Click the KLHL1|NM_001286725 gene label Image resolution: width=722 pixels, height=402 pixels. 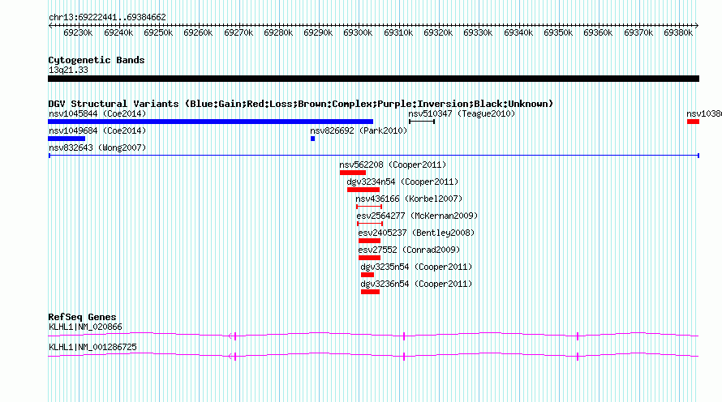pyautogui.click(x=92, y=347)
